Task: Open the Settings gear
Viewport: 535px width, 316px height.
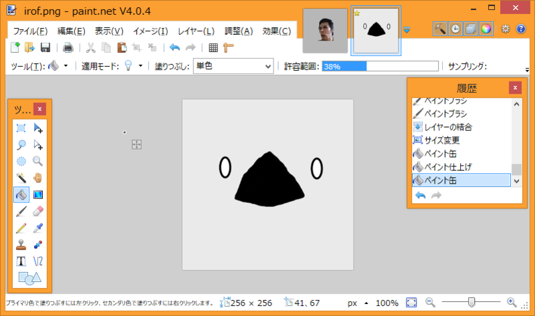Action: pos(506,29)
